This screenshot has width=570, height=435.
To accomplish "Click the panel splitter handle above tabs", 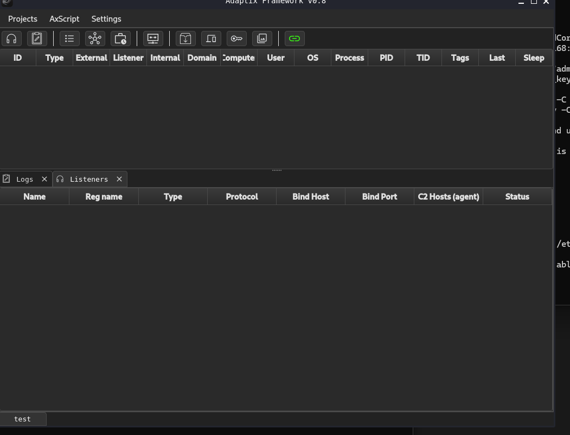I will pos(277,170).
